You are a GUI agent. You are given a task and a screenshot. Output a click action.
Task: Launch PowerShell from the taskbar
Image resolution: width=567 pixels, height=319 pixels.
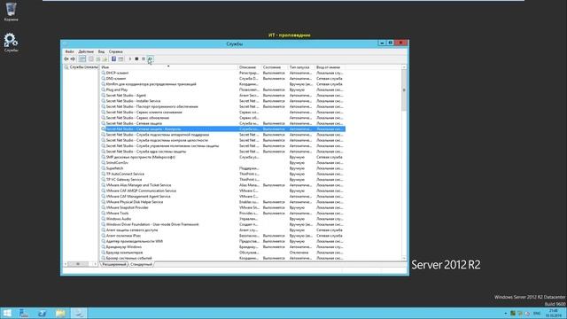(43, 313)
